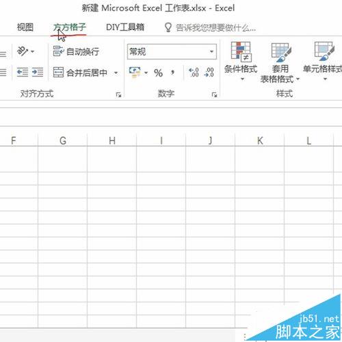Open the 数字 dialog launcher
Screen dimensions: 342x342
[x=214, y=94]
